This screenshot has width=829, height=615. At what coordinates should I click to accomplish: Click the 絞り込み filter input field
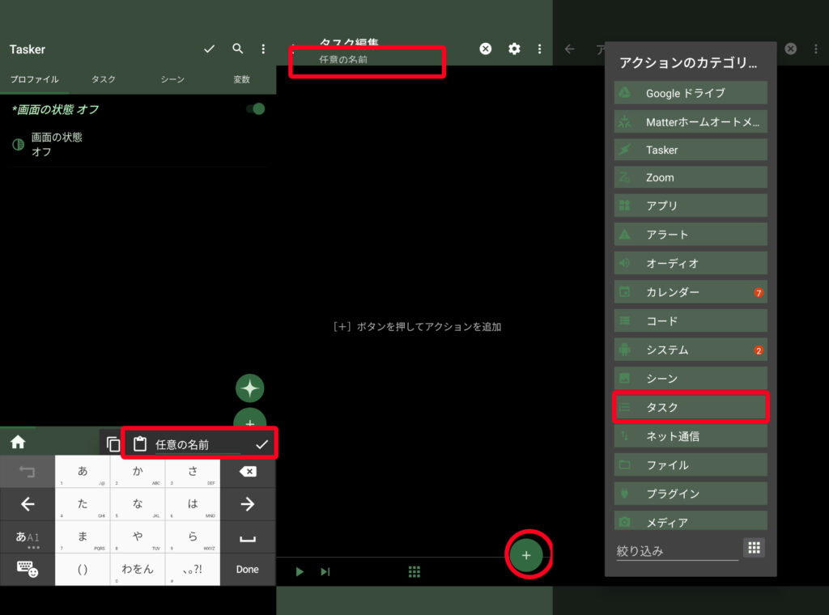[x=677, y=550]
